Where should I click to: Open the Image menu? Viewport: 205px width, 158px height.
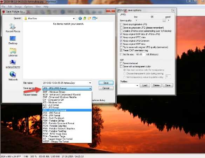click(x=18, y=7)
